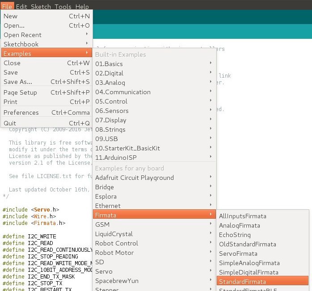This screenshot has height=291, width=312.
Task: Open Robot Motor examples
Action: [x=154, y=253]
